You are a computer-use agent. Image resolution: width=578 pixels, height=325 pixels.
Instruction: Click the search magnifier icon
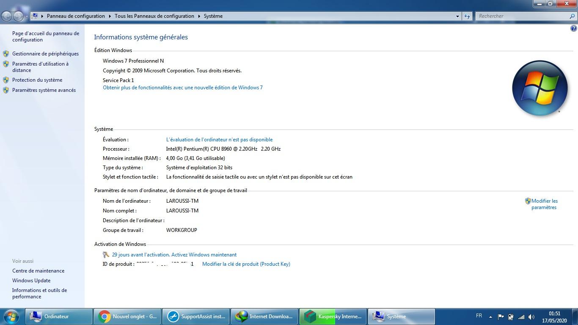[573, 16]
